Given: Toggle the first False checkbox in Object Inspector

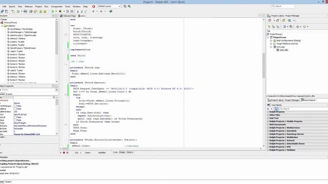Looking at the screenshot, I should (15, 106).
